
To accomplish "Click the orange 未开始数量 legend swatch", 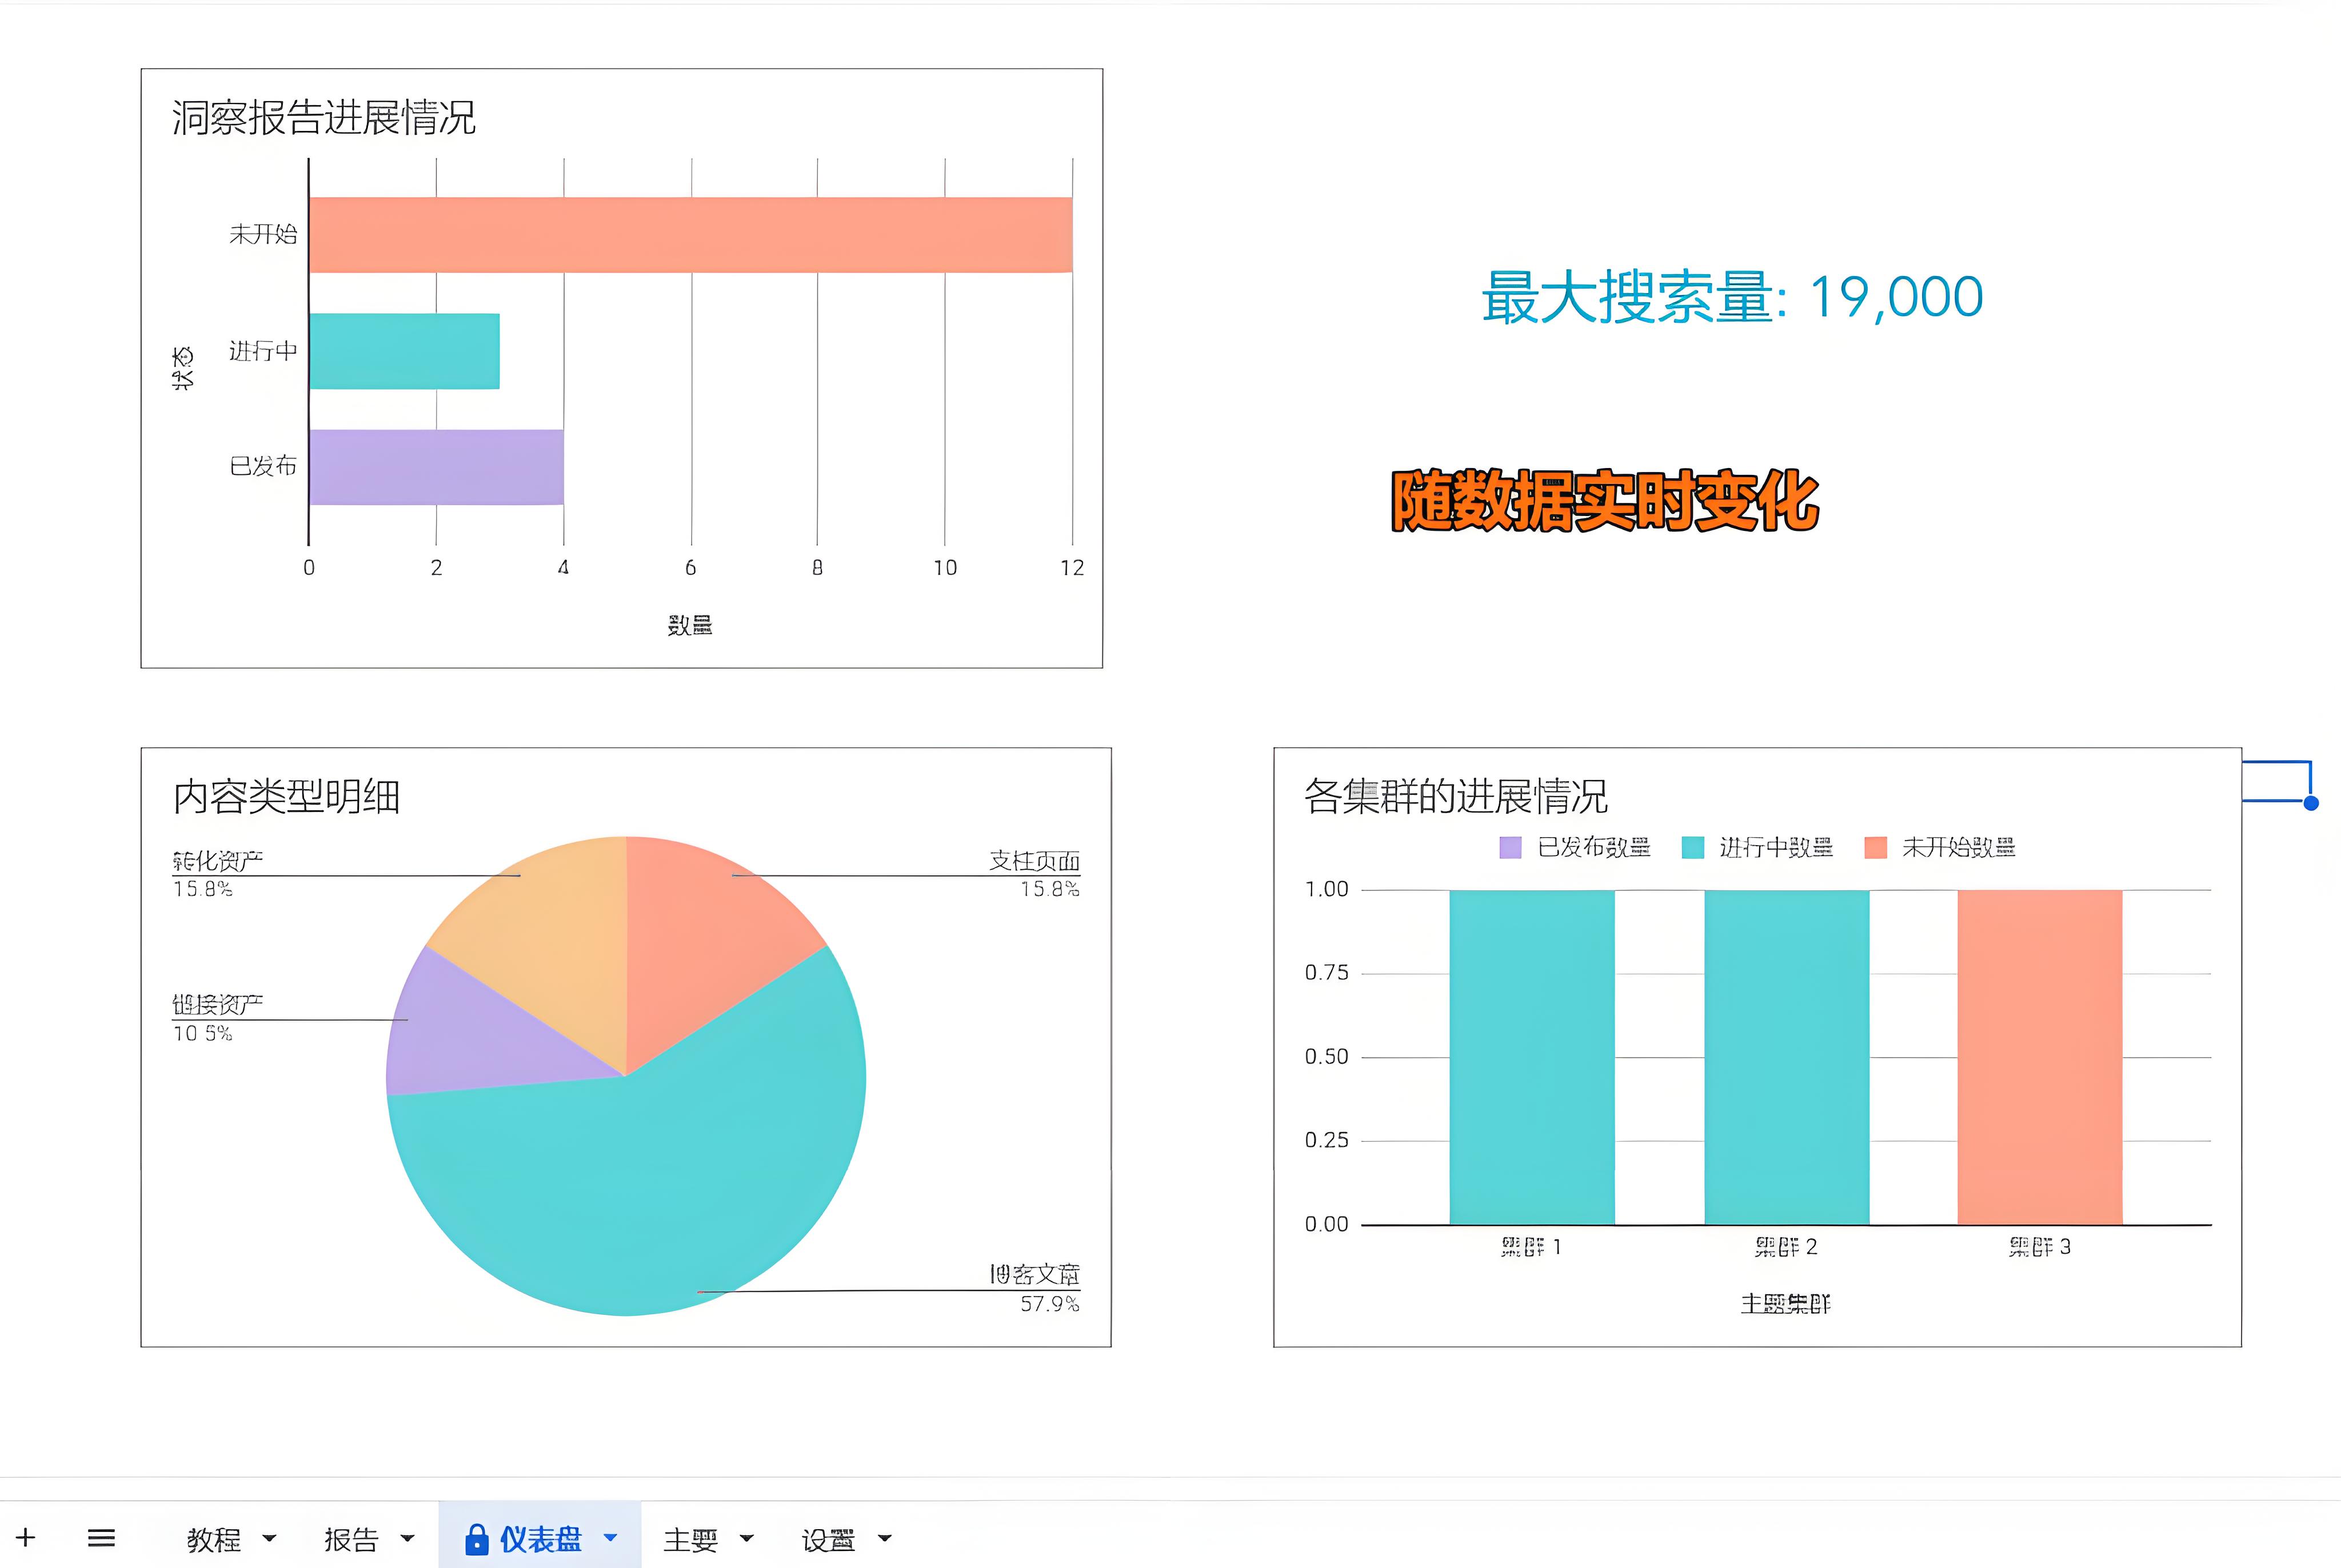I will click(x=1875, y=847).
